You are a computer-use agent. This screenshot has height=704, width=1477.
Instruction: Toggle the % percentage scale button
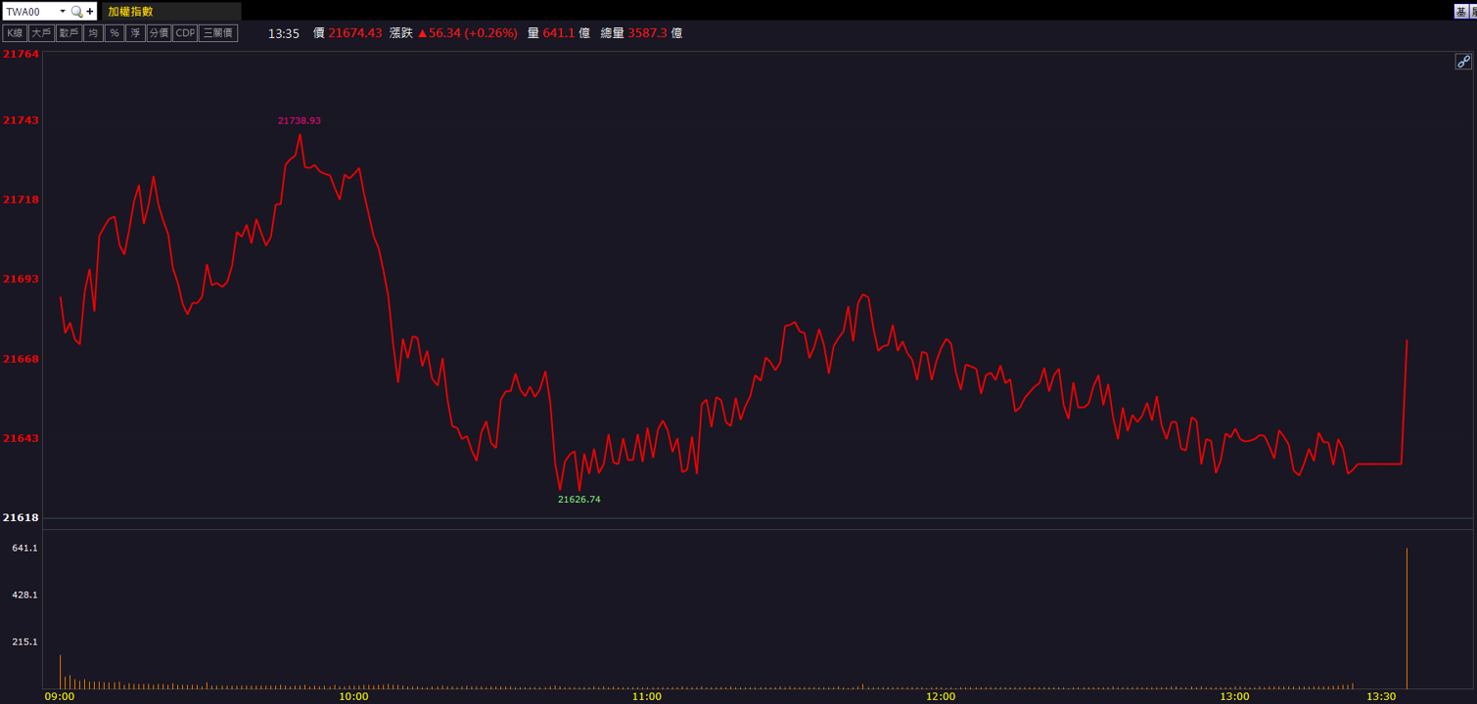pyautogui.click(x=115, y=33)
